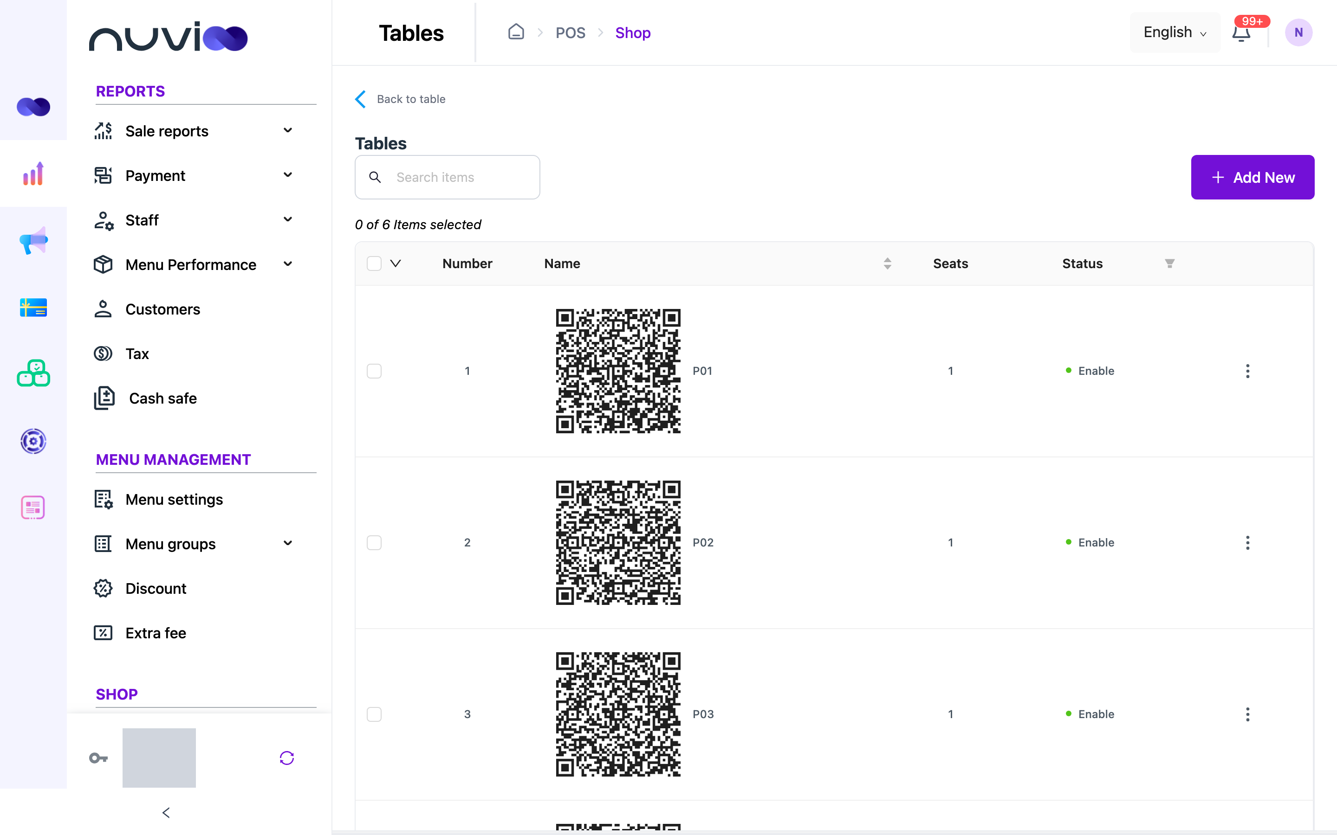Screen dimensions: 1337x835
Task: Click the Tax dollar-circle icon
Action: coord(103,353)
